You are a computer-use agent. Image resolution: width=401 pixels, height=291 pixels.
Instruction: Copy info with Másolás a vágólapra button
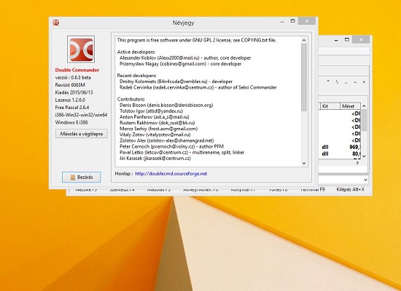tap(82, 134)
